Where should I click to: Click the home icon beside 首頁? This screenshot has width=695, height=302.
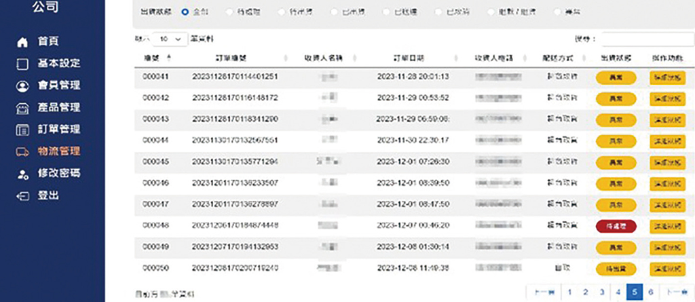[22, 42]
